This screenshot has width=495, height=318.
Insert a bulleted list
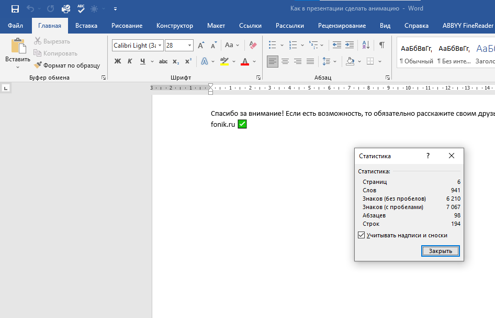point(273,45)
